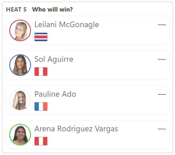This screenshot has width=175, height=155.
Task: Select Arena Rodriguez Vargas name text
Action: click(x=76, y=129)
